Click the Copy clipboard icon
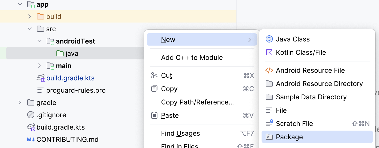This screenshot has height=148, width=379. (154, 89)
